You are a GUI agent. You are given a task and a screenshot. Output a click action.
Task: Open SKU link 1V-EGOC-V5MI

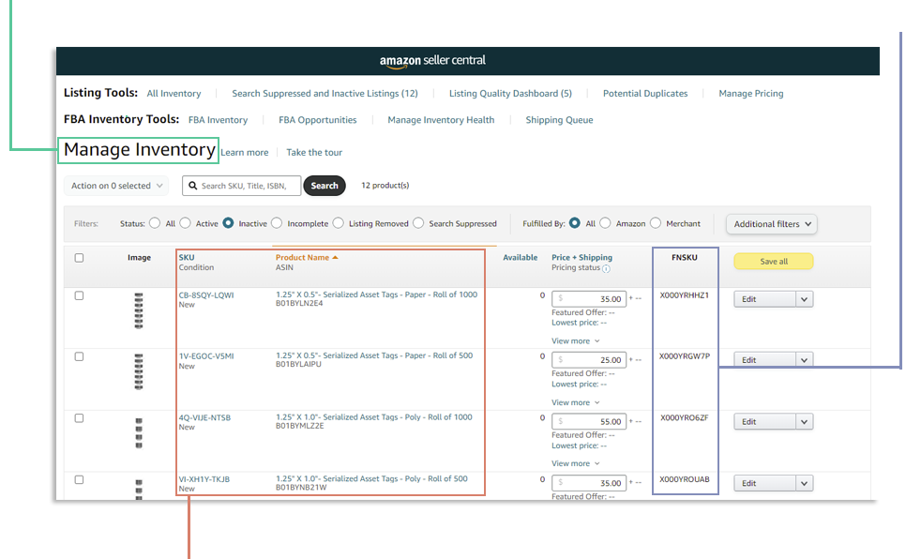[206, 356]
